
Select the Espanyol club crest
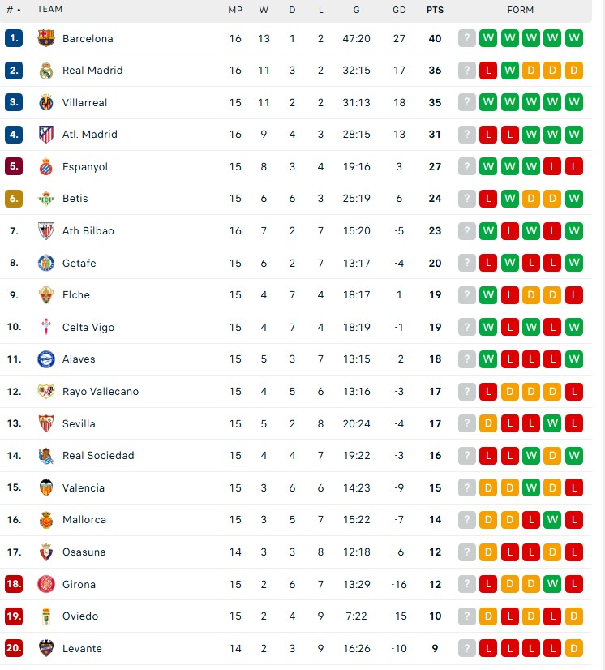[48, 166]
